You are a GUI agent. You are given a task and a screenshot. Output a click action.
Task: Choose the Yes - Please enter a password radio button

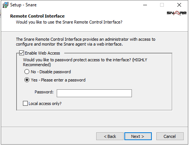(27, 80)
